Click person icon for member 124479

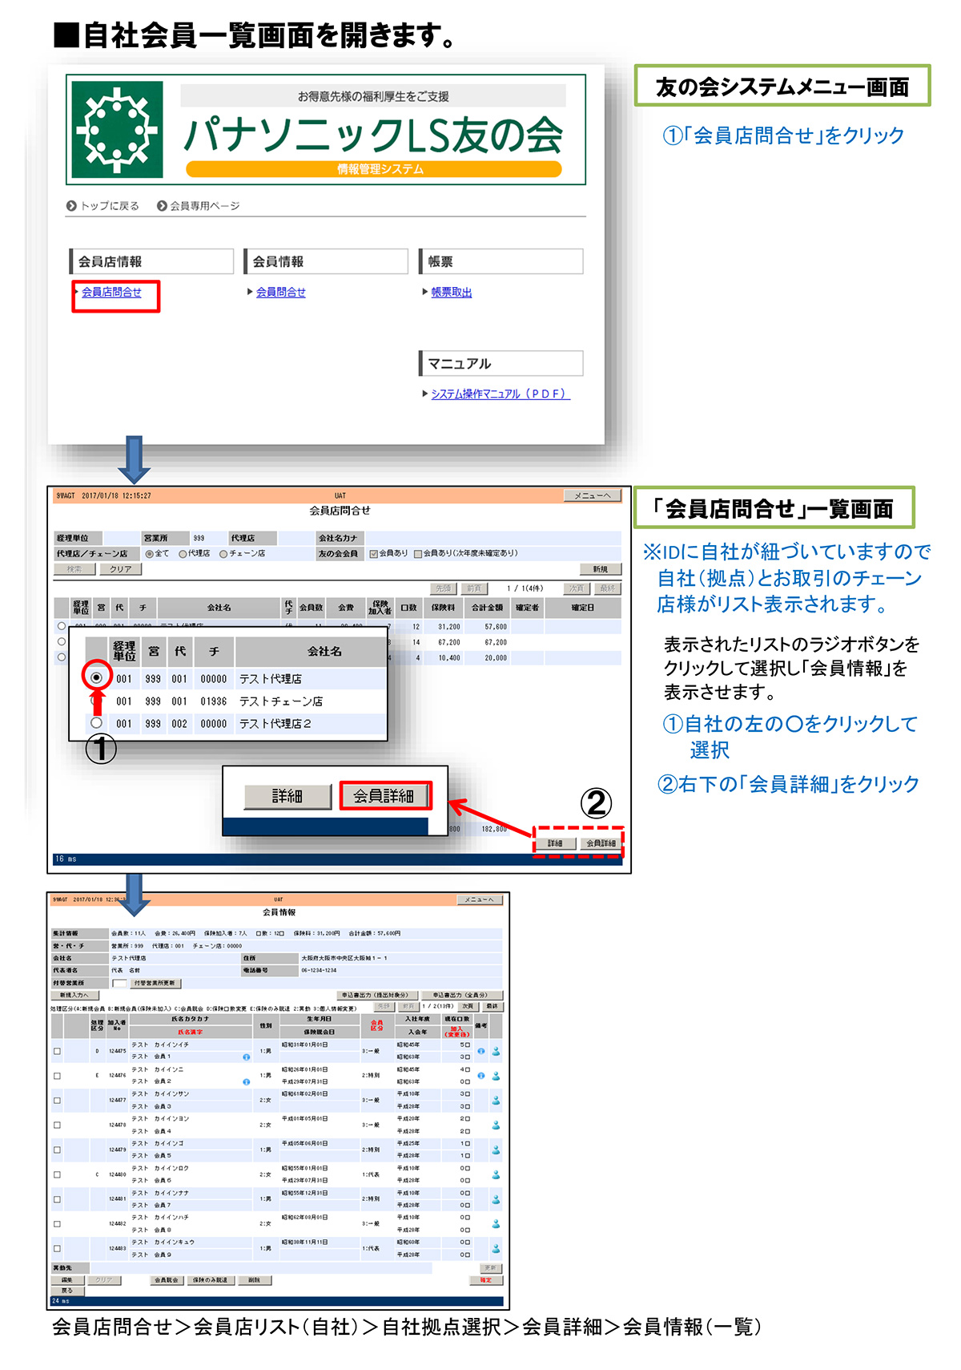pos(496,1150)
